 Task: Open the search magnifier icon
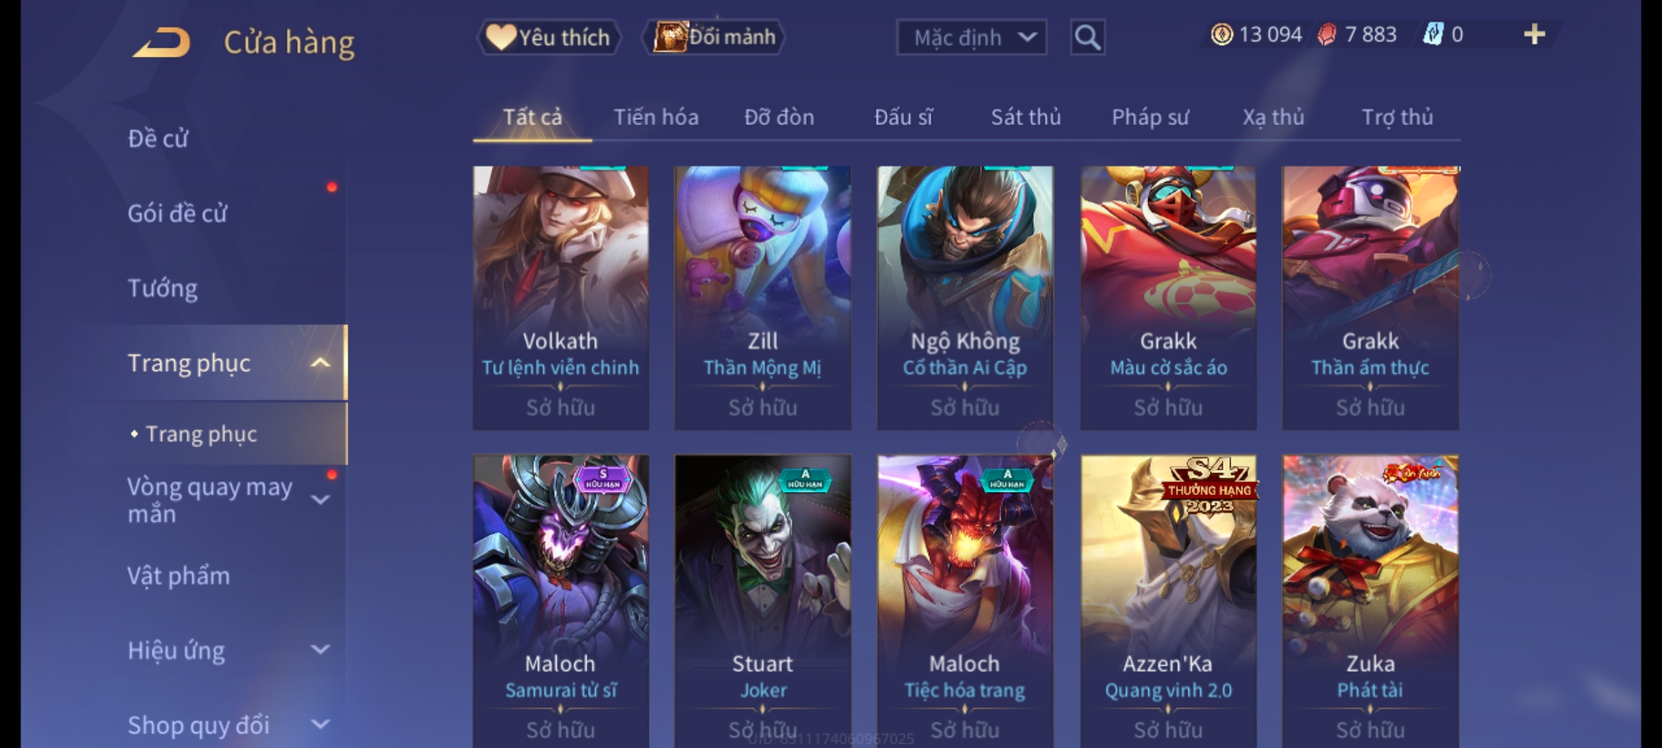pyautogui.click(x=1087, y=37)
